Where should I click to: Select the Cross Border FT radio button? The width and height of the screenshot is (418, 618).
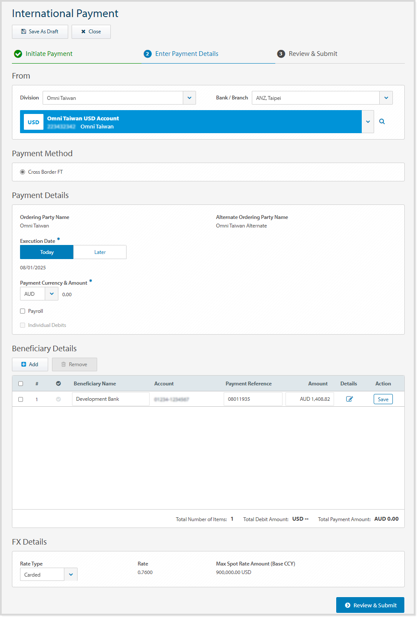[x=22, y=172]
